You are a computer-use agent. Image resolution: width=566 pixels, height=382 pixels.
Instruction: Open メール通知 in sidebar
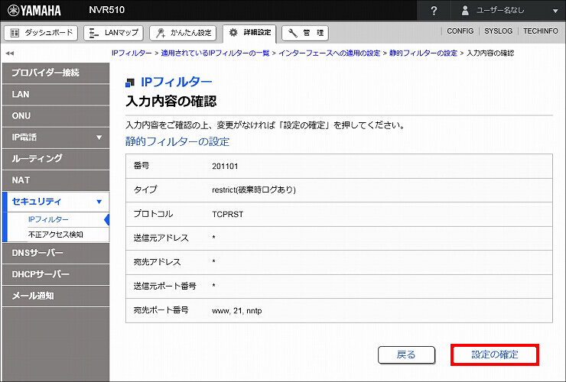pyautogui.click(x=56, y=296)
